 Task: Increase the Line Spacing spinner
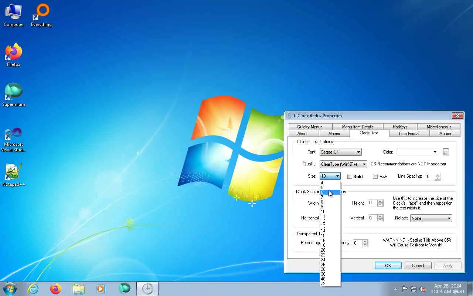tap(438, 175)
